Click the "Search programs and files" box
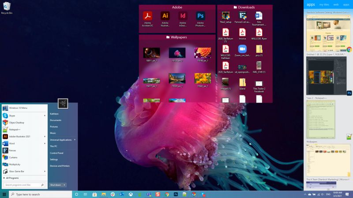The height and width of the screenshot is (198, 353). [x=23, y=185]
